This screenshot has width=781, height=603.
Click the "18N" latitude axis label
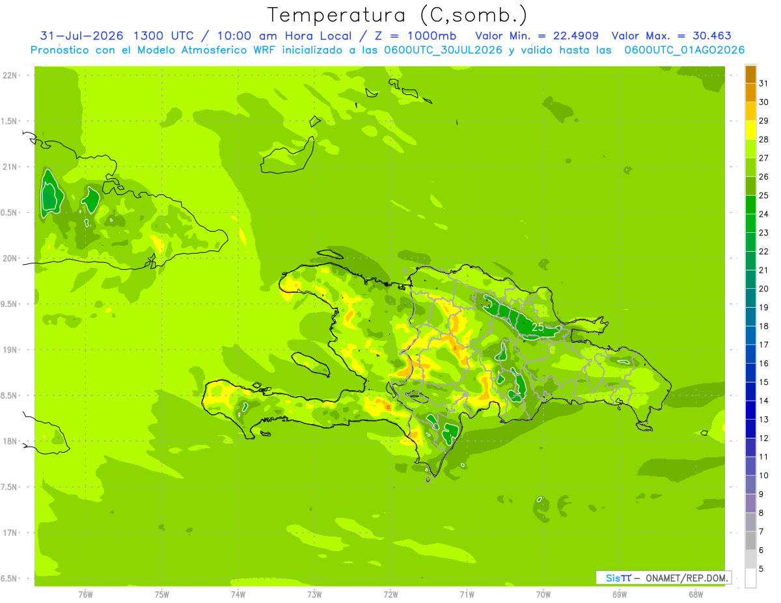click(11, 442)
